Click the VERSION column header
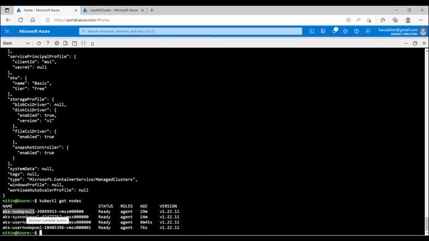The height and width of the screenshot is (241, 429). point(168,206)
